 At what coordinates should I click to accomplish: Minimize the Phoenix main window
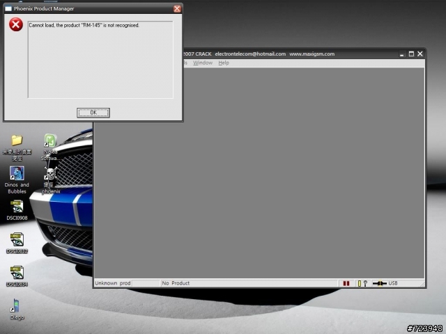pyautogui.click(x=402, y=54)
